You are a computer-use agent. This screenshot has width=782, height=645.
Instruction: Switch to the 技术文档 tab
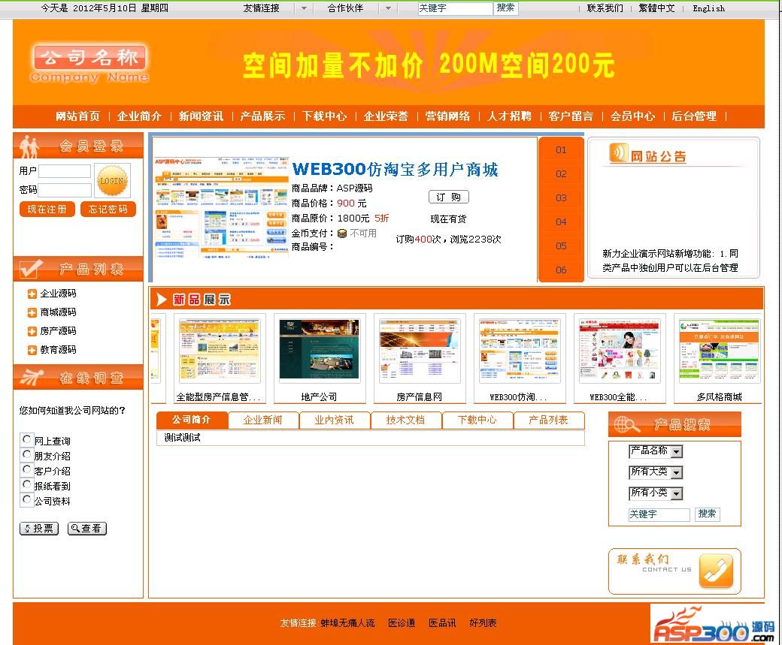(x=406, y=420)
